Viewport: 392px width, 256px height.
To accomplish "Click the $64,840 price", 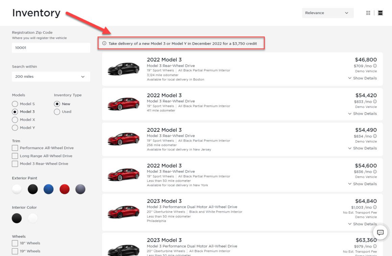I will (366, 201).
